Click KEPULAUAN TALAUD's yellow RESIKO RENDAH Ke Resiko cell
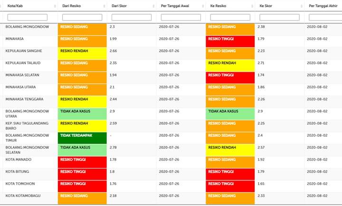342x206 pixels. tap(230, 66)
